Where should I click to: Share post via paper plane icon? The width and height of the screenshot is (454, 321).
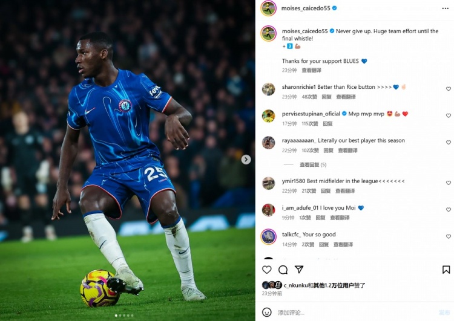point(299,270)
